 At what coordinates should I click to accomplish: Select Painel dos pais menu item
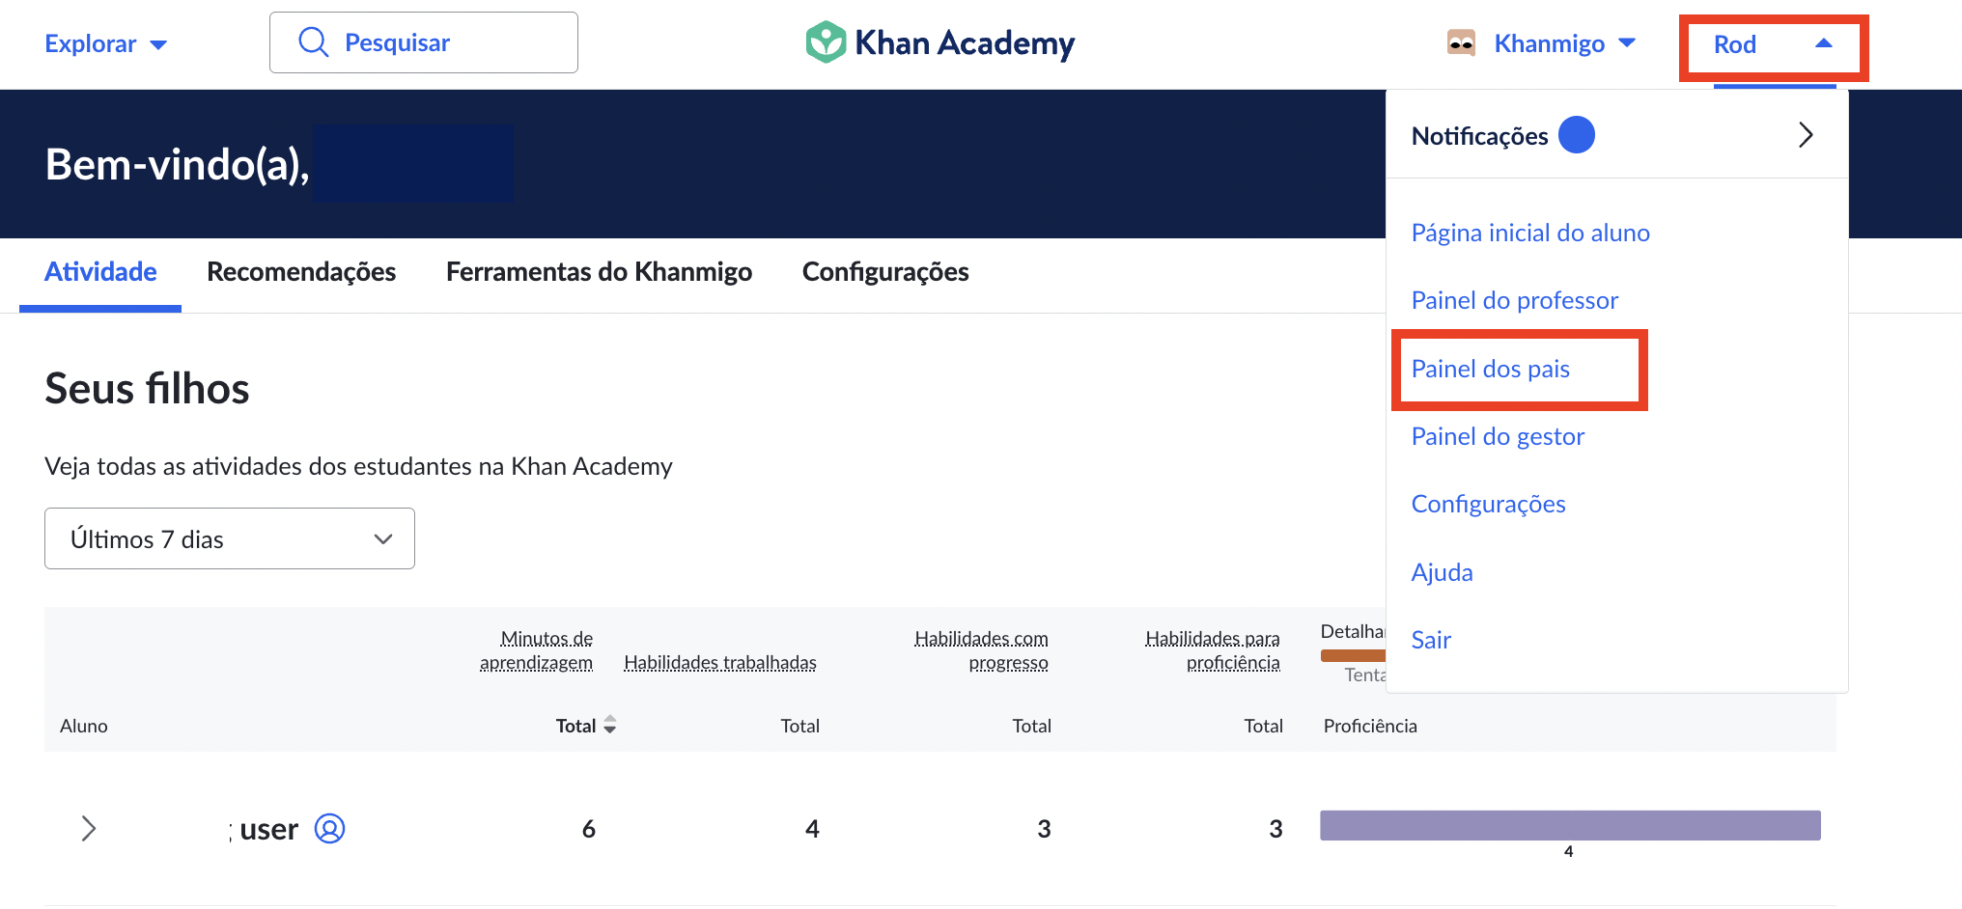1490,369
